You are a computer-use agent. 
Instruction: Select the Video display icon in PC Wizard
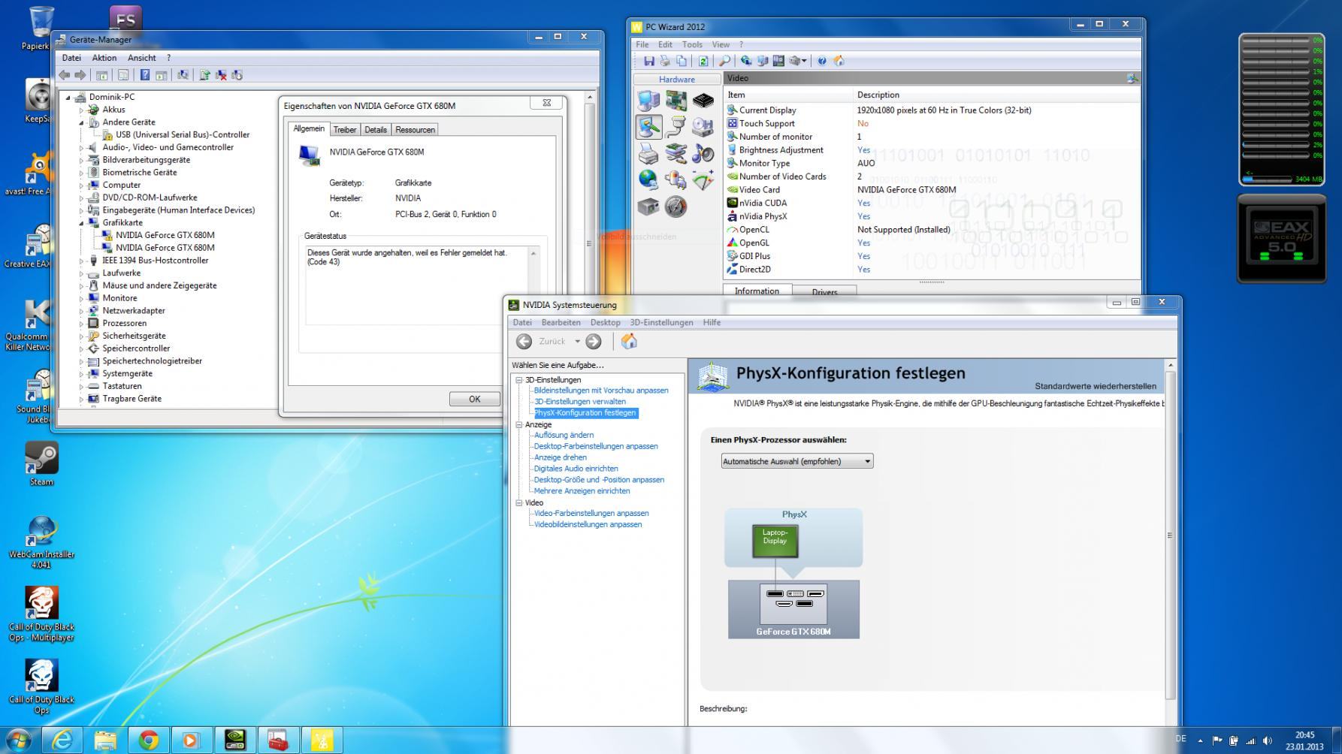pos(648,127)
